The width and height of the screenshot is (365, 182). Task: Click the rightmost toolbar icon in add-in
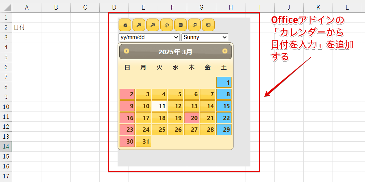208,25
